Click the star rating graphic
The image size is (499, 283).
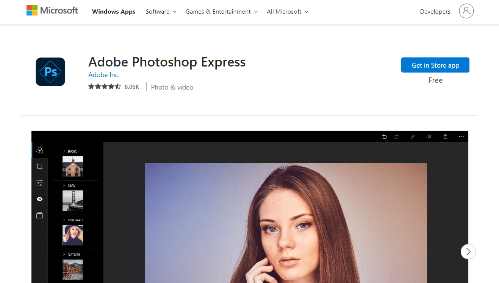105,87
